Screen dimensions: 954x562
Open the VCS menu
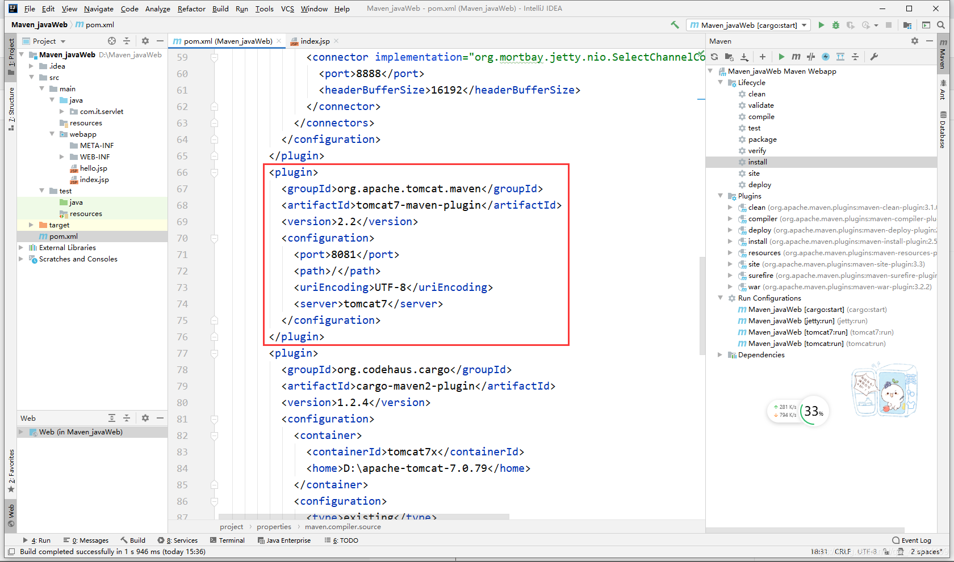[287, 9]
